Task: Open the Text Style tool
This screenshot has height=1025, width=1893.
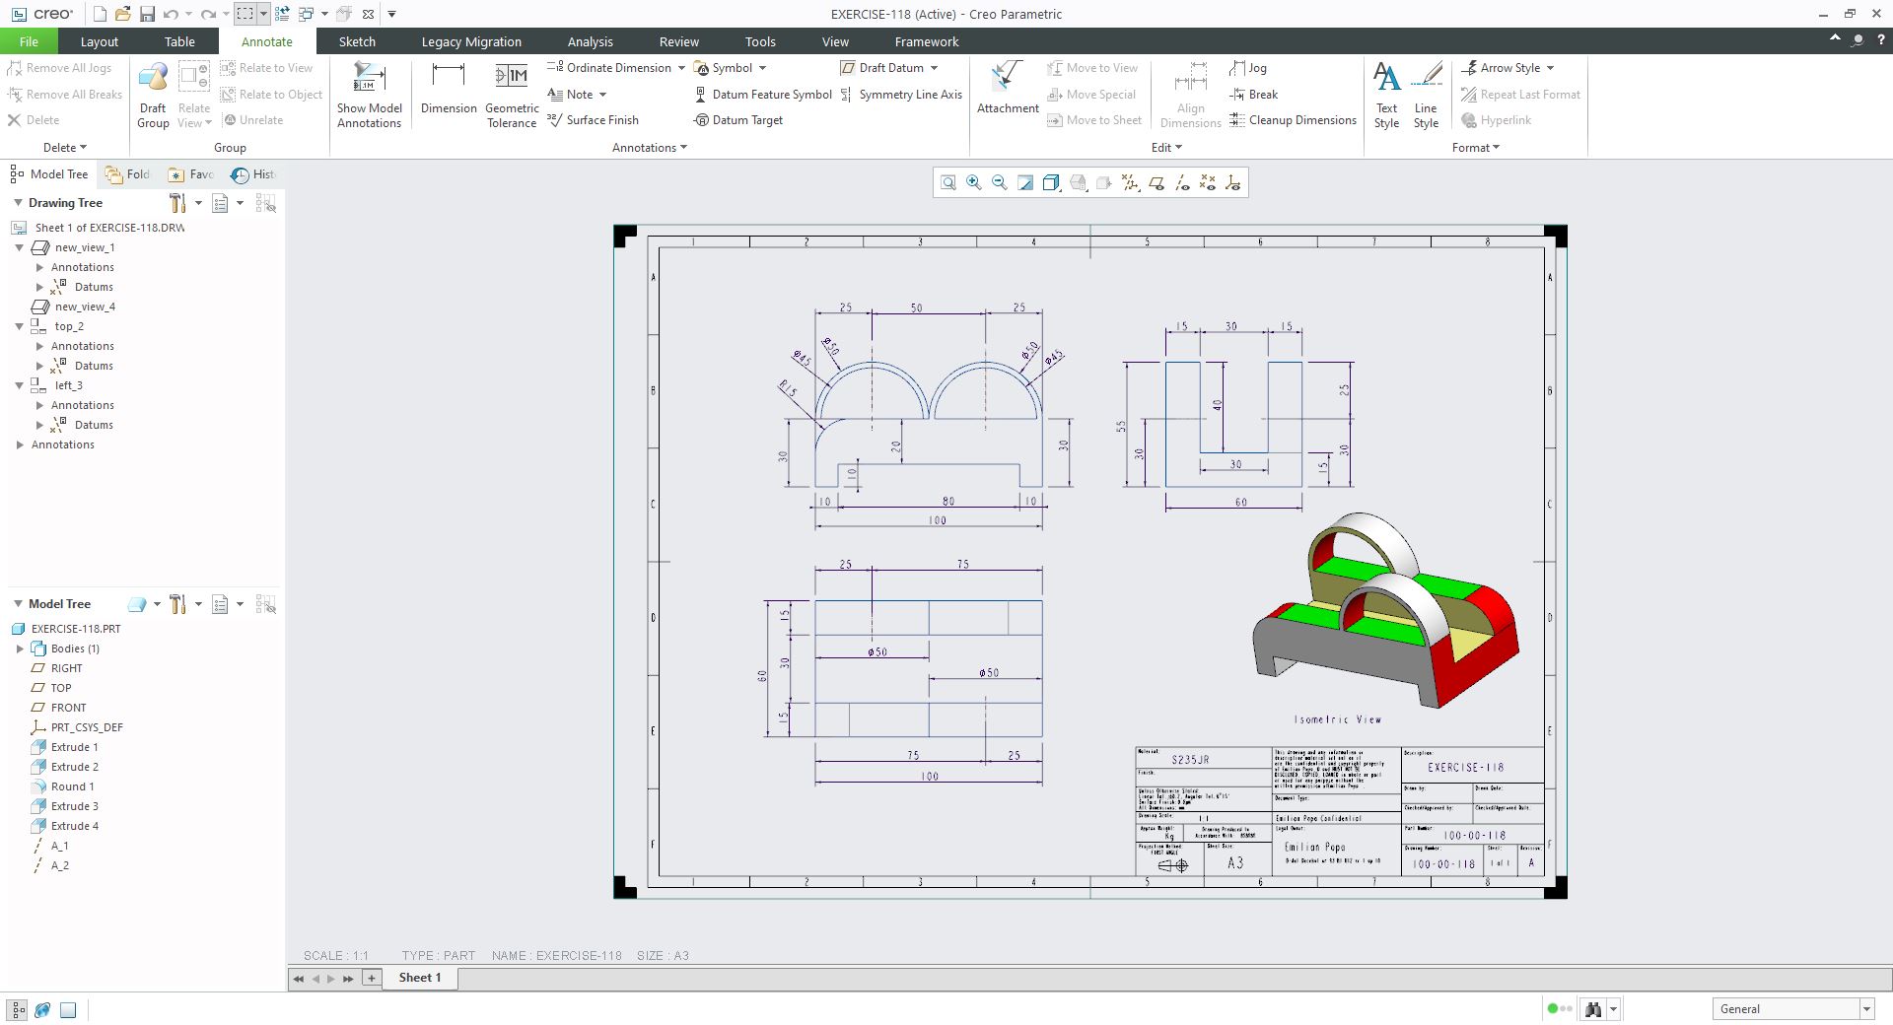Action: coord(1386,95)
